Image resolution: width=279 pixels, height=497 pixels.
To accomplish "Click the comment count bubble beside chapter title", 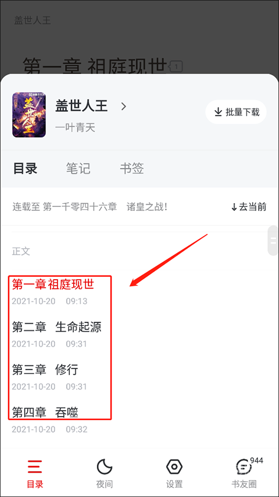I will click(177, 66).
